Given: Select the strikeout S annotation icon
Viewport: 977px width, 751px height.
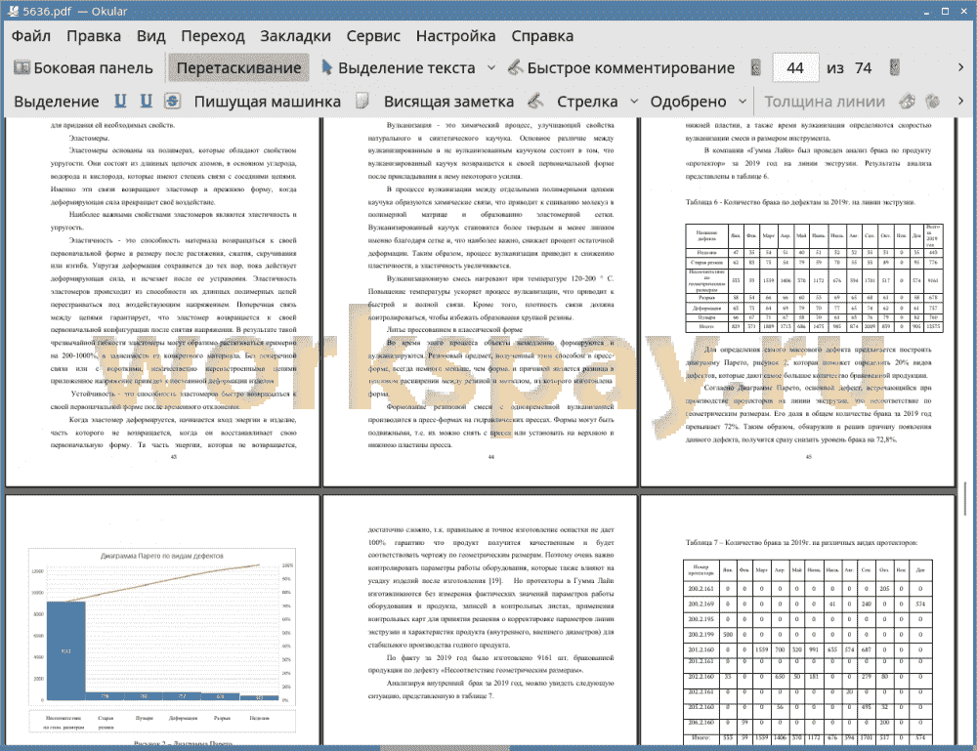Looking at the screenshot, I should 173,101.
